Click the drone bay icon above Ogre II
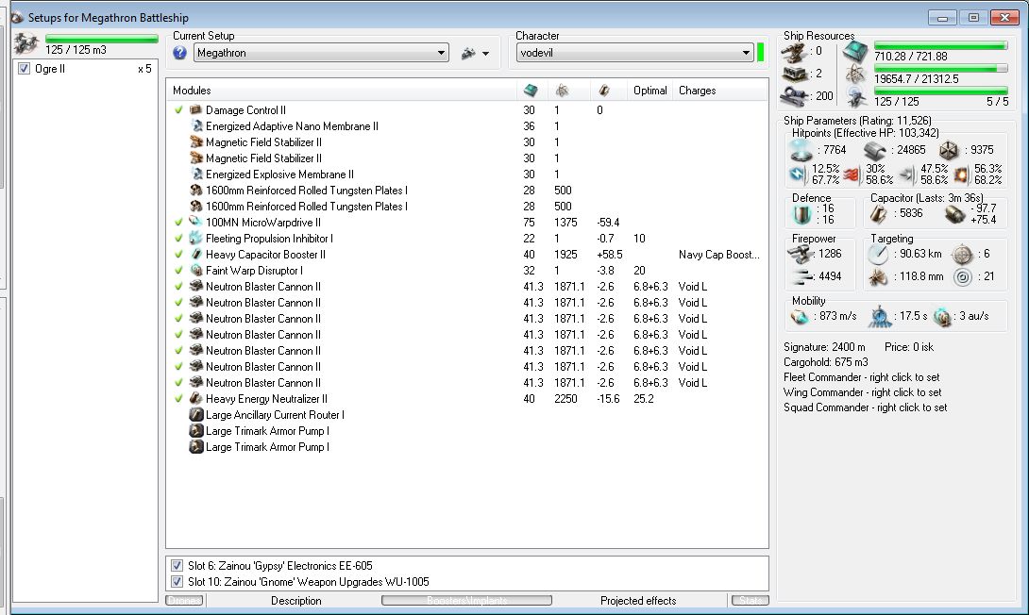This screenshot has height=615, width=1029. tap(26, 43)
